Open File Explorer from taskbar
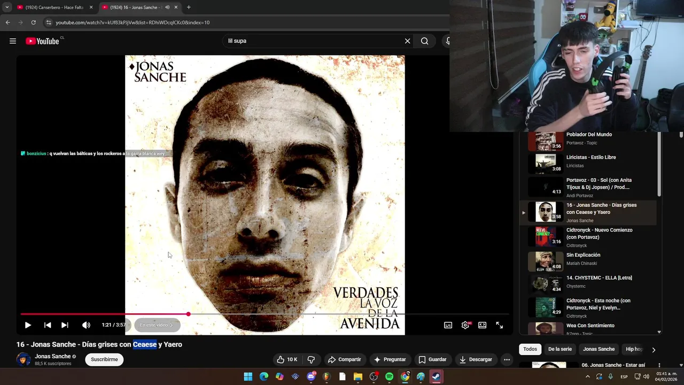 [358, 376]
